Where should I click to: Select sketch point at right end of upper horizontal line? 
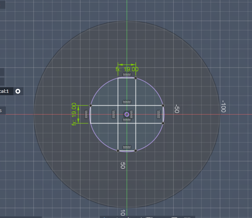pos(163,105)
